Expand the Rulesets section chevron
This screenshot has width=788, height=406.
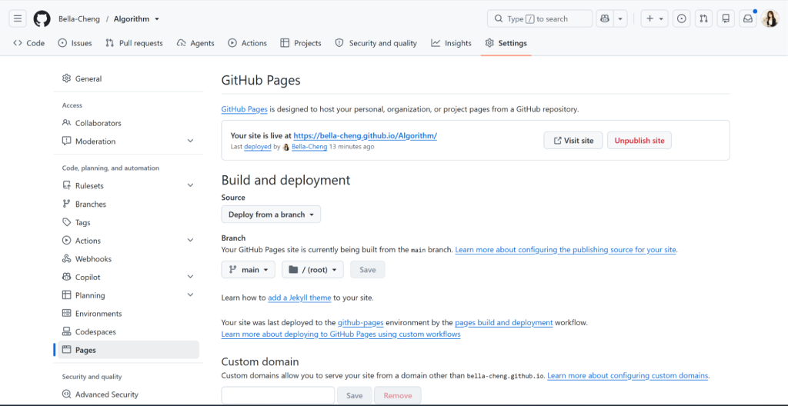191,185
